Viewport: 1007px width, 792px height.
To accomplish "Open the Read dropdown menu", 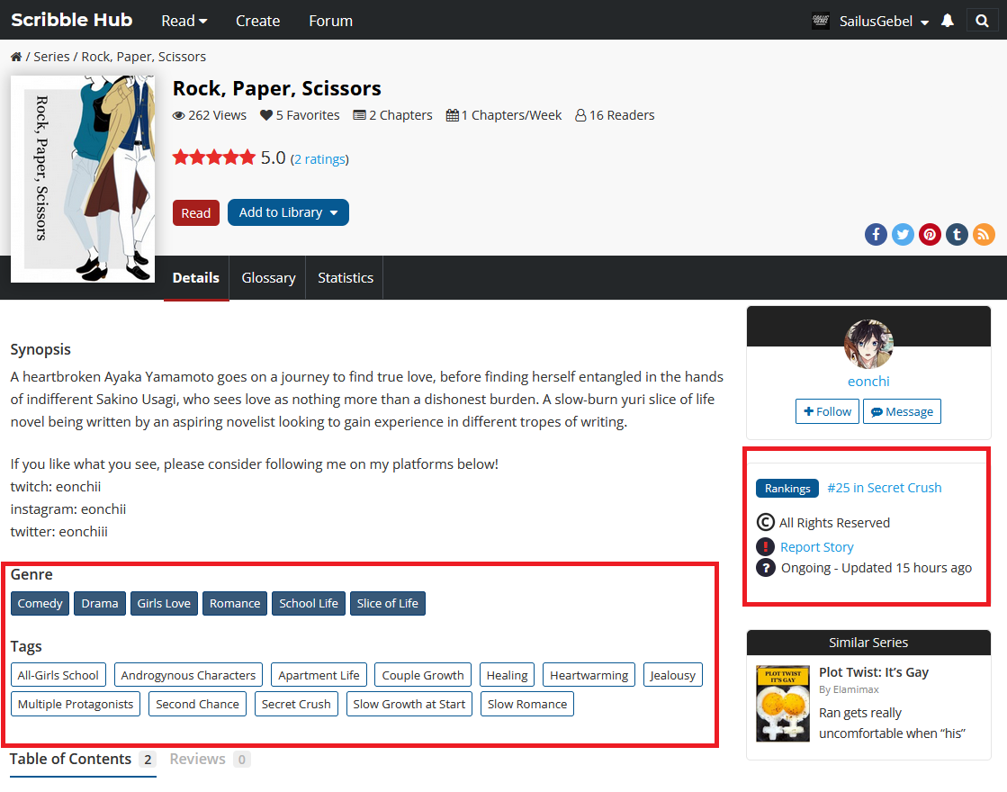I will (x=184, y=21).
